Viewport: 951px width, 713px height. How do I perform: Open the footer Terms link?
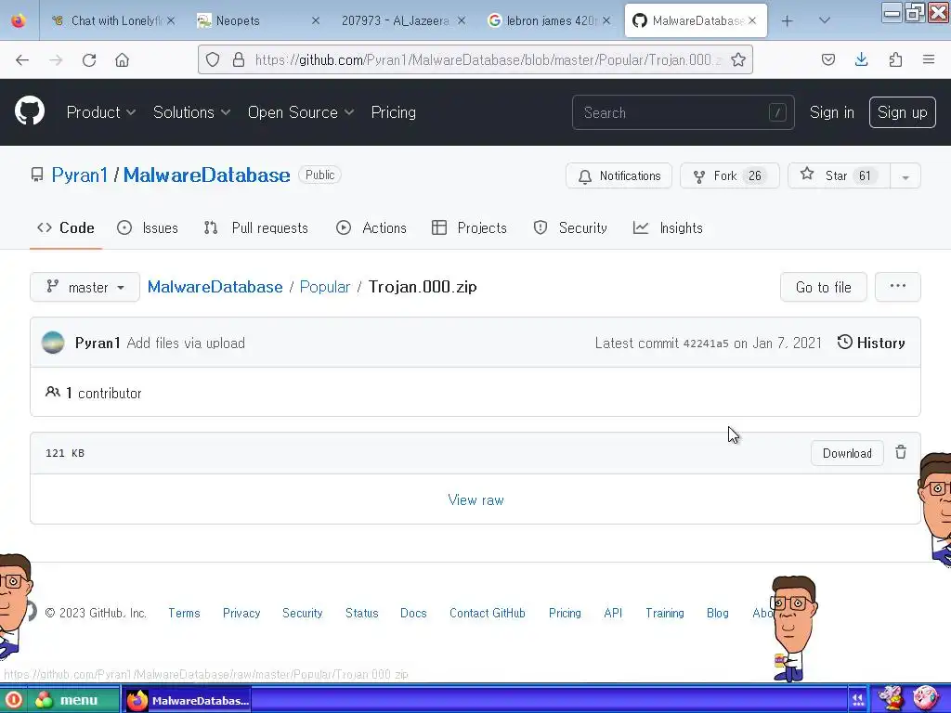184,613
